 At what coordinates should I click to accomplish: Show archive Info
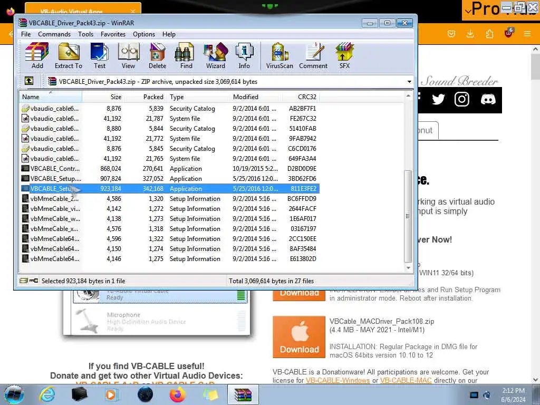(244, 56)
